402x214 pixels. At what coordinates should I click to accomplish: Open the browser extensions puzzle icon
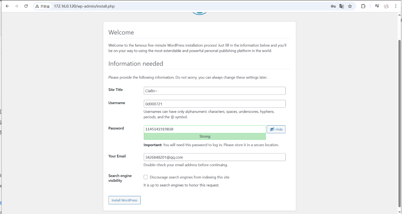(x=363, y=6)
